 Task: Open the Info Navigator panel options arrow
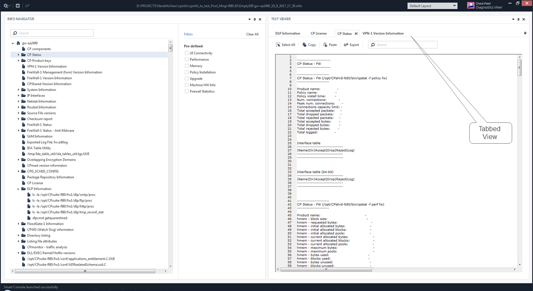click(249, 19)
